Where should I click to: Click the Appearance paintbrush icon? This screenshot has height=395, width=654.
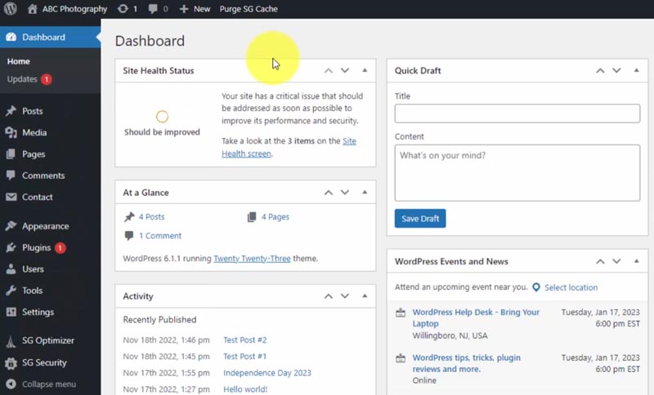coord(11,225)
